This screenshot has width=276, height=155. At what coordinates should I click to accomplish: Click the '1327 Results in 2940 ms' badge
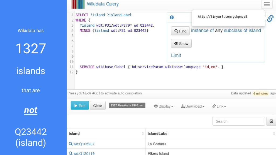pyautogui.click(x=127, y=105)
